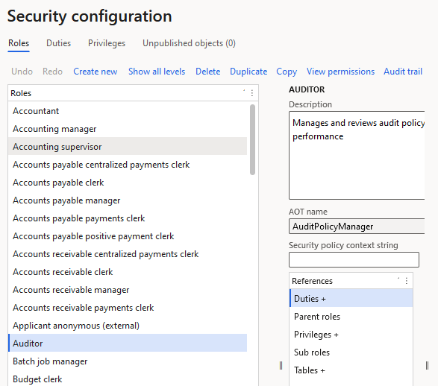Open the Audit trail

click(x=403, y=72)
